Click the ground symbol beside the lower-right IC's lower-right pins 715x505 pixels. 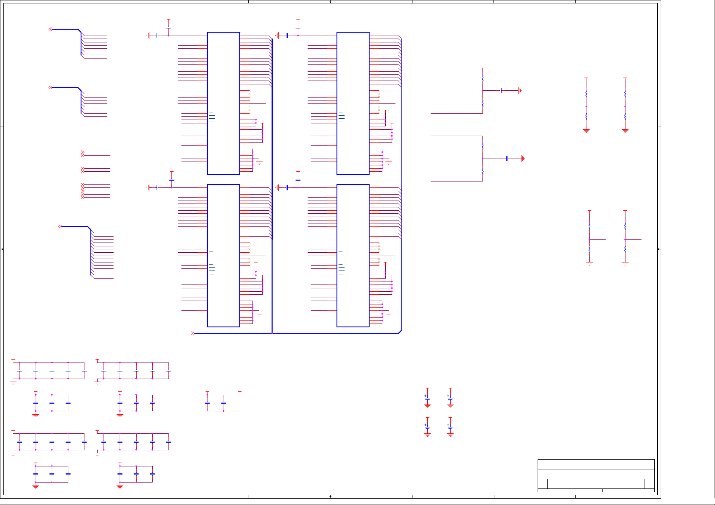(389, 315)
